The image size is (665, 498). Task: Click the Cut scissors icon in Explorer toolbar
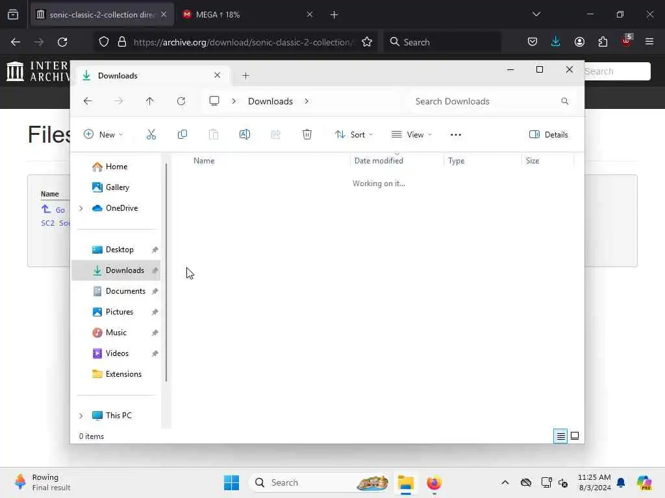(151, 135)
